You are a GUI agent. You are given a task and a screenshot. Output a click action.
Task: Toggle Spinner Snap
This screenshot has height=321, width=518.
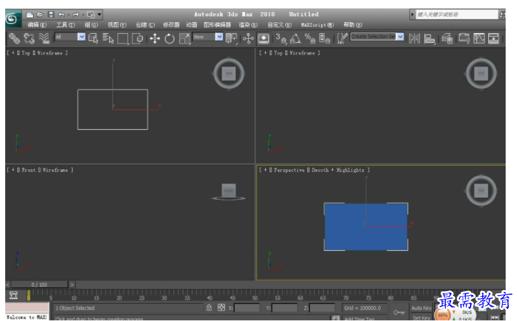coord(324,38)
